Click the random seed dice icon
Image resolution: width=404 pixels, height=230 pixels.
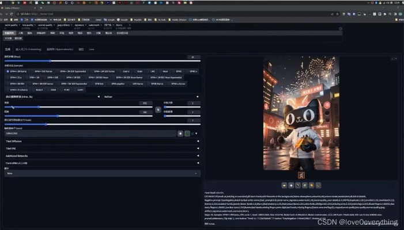click(180, 133)
